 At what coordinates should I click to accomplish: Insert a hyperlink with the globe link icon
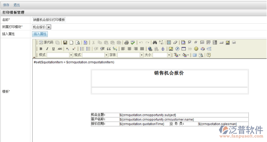pos(150,49)
